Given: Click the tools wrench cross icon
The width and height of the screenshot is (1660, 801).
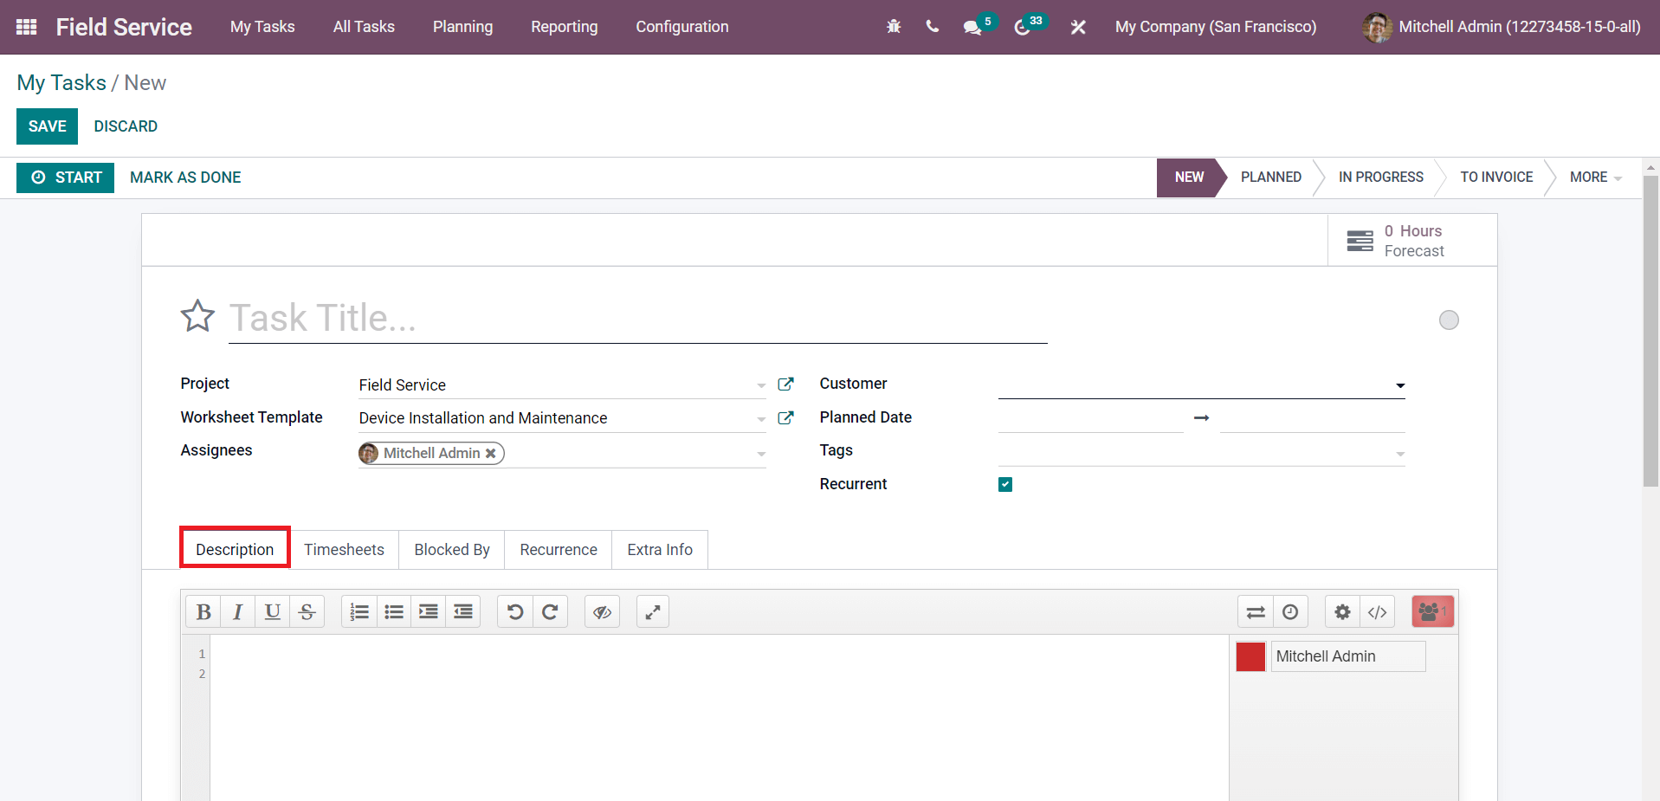Looking at the screenshot, I should coord(1078,27).
